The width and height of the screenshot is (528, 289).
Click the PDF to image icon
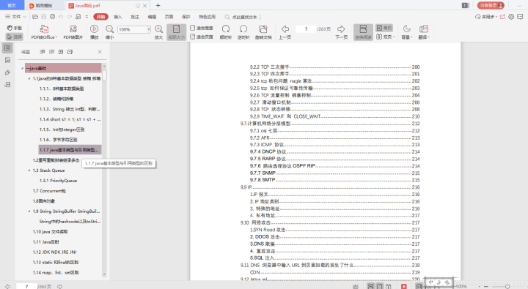click(x=73, y=29)
